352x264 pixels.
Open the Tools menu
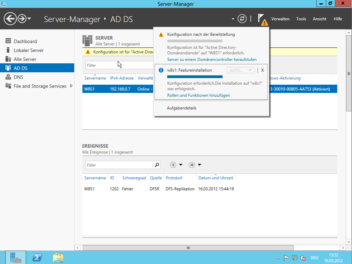click(301, 19)
